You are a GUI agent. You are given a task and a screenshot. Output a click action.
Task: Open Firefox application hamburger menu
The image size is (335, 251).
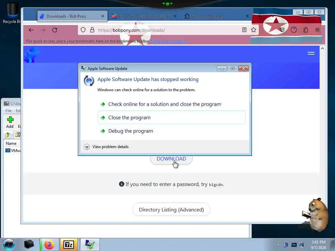point(317,30)
